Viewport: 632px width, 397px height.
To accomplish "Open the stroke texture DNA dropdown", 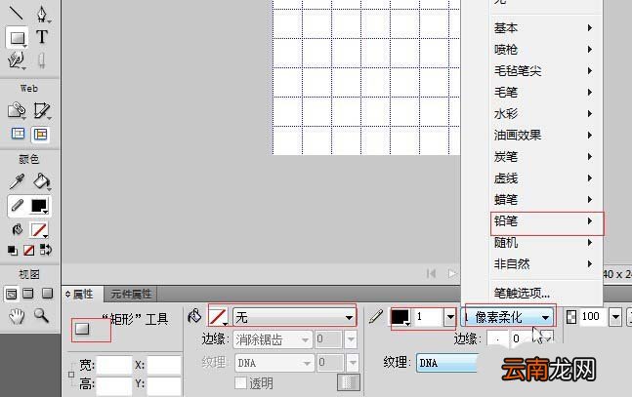I will click(446, 363).
